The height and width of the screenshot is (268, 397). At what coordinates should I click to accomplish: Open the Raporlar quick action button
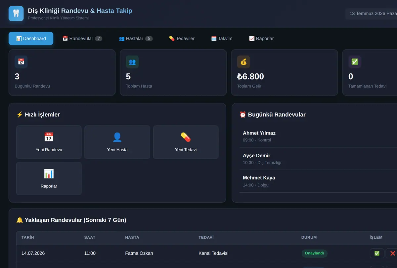click(49, 178)
